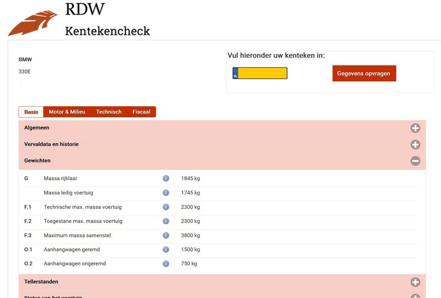
Task: Click the RDW heading text
Action: (x=85, y=9)
